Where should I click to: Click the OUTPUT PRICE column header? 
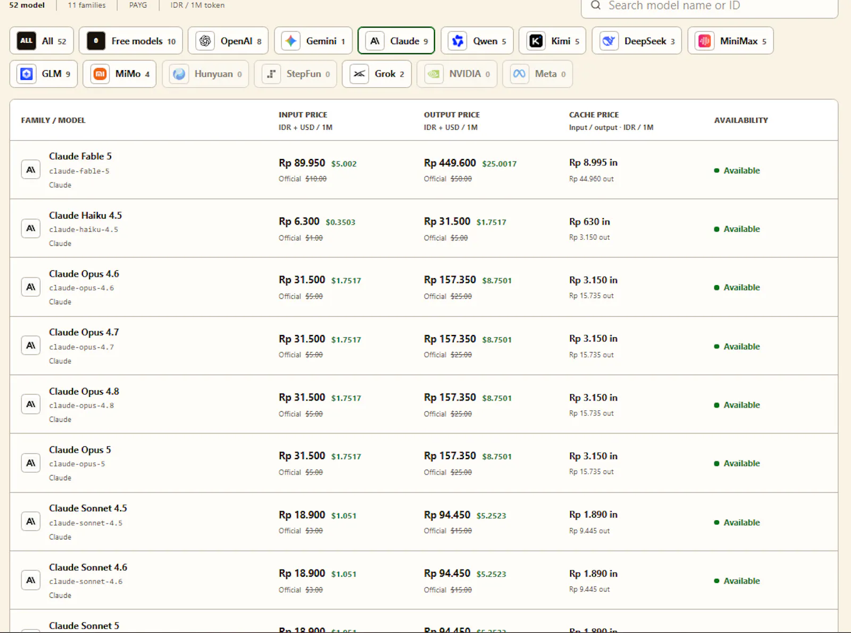[x=452, y=115]
